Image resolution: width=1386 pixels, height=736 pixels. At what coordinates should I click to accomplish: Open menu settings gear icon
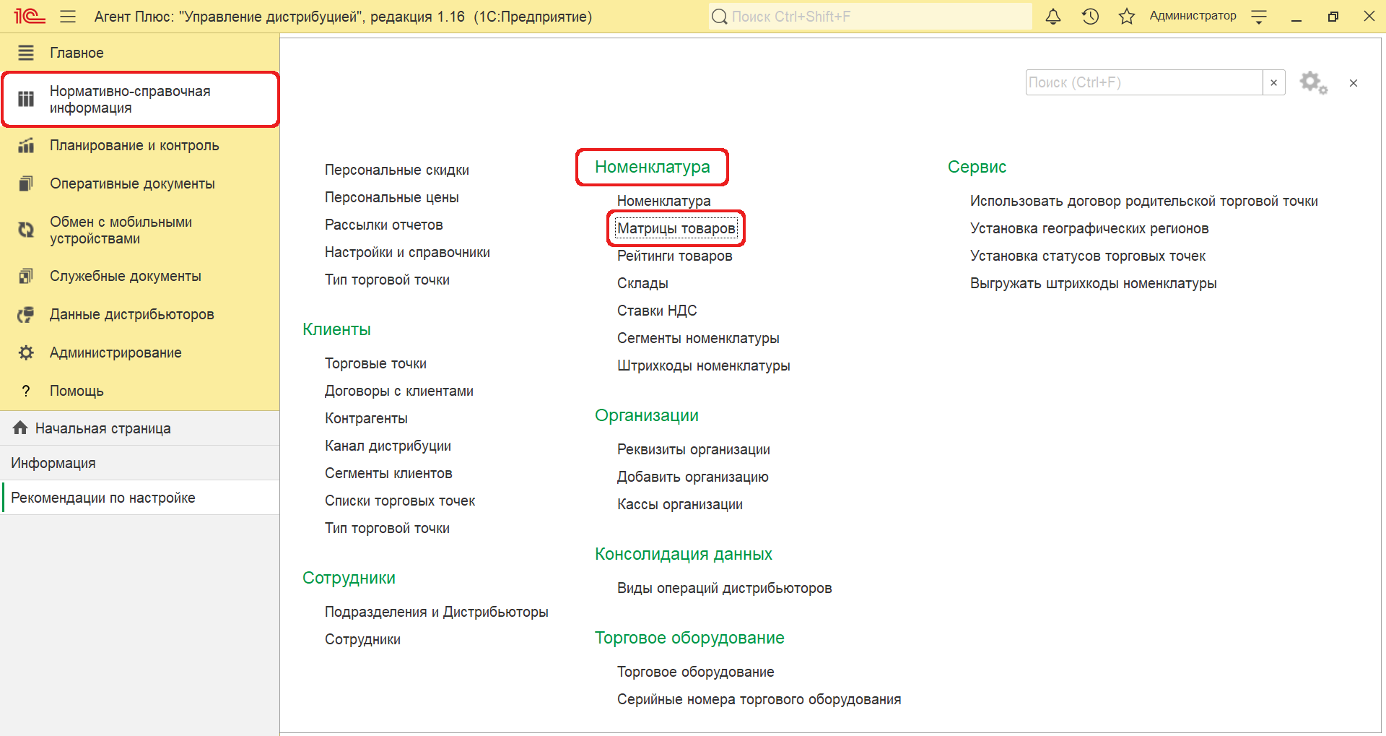coord(1313,83)
